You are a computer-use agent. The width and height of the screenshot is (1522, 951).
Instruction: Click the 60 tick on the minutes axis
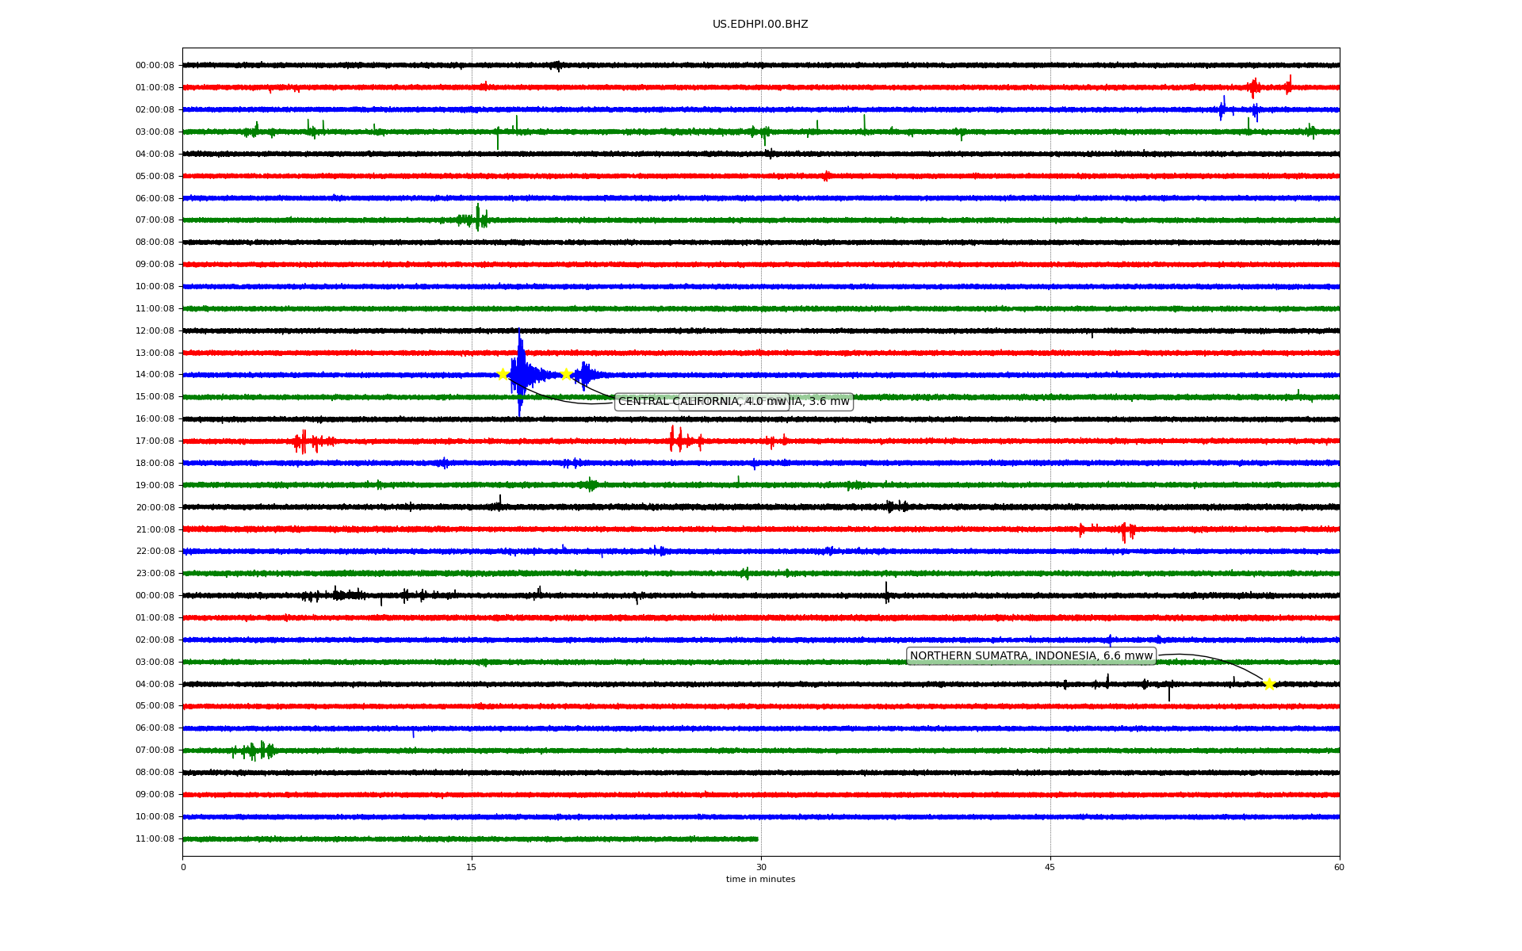[1339, 867]
